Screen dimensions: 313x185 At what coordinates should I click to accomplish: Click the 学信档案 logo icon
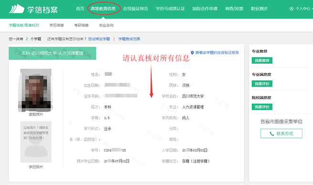pos(17,9)
